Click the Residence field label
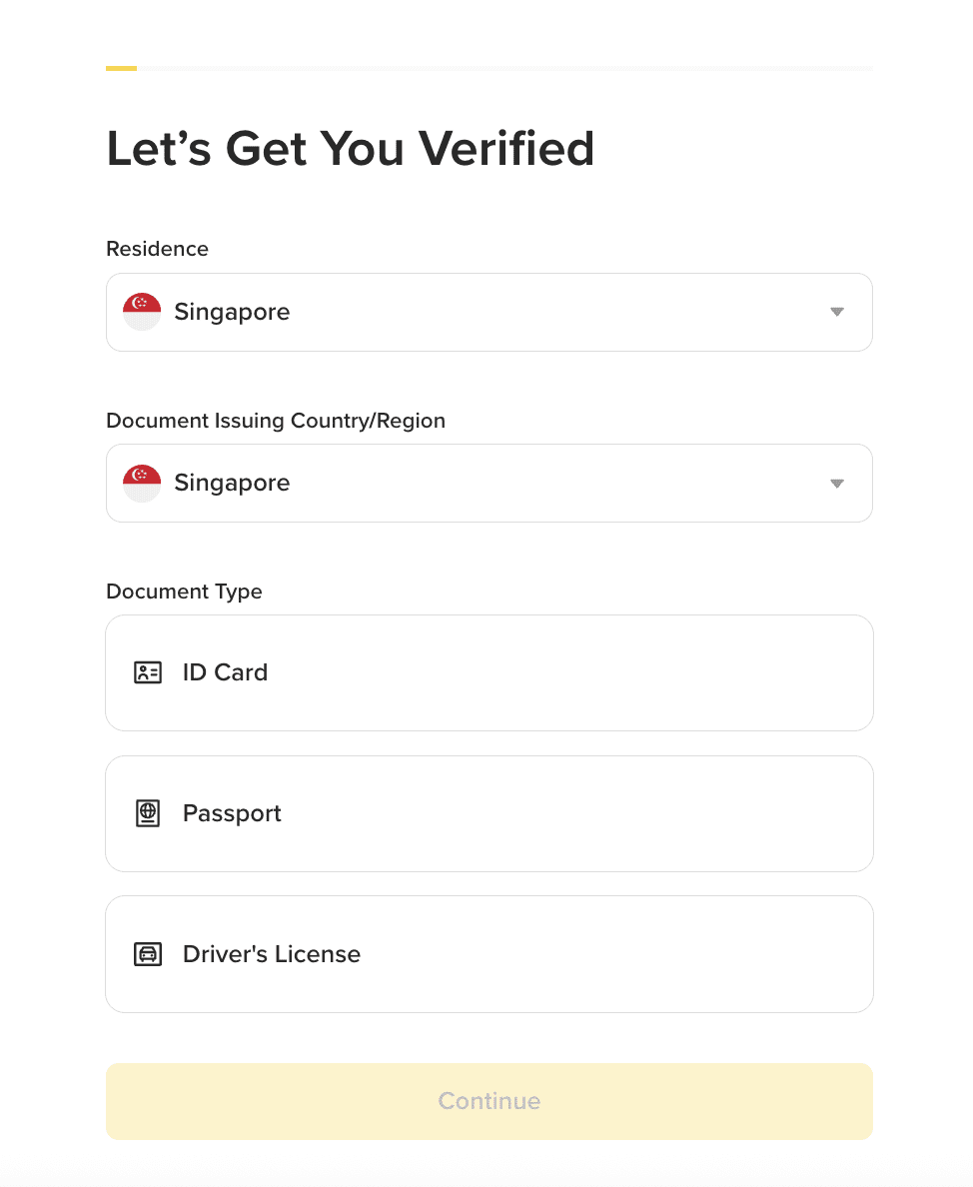973x1187 pixels. 157,249
